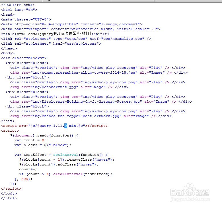
Task: Click the closing </html> tag
Action: tap(9, 198)
